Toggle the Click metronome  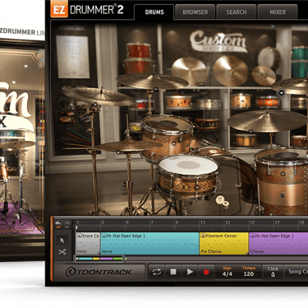pos(273,272)
